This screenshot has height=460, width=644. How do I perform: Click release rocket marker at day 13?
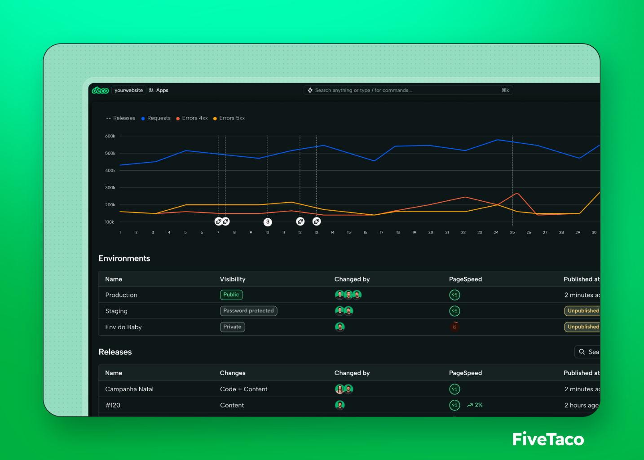point(317,221)
